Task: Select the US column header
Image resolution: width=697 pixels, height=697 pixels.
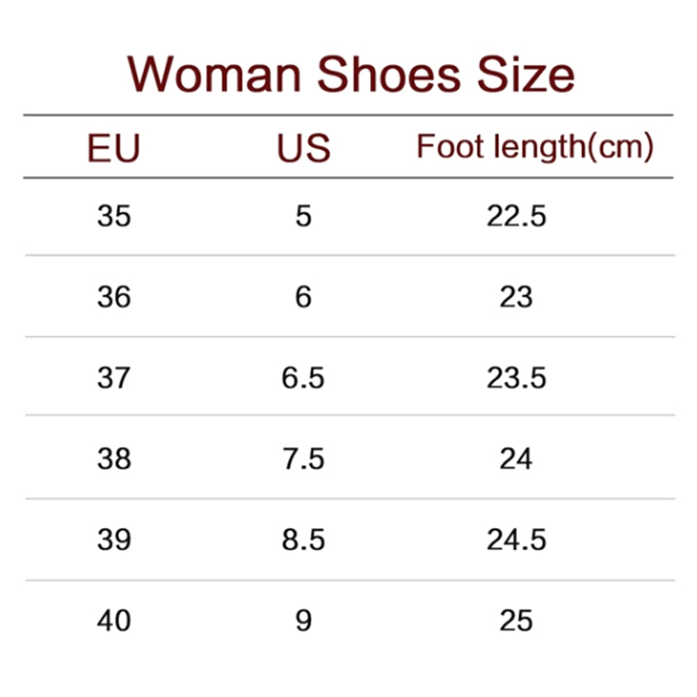Action: click(303, 148)
